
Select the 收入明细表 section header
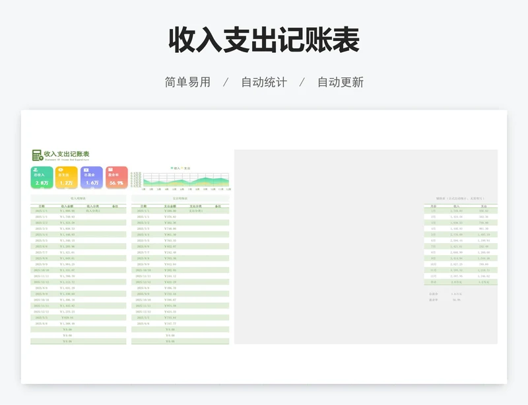pos(78,199)
